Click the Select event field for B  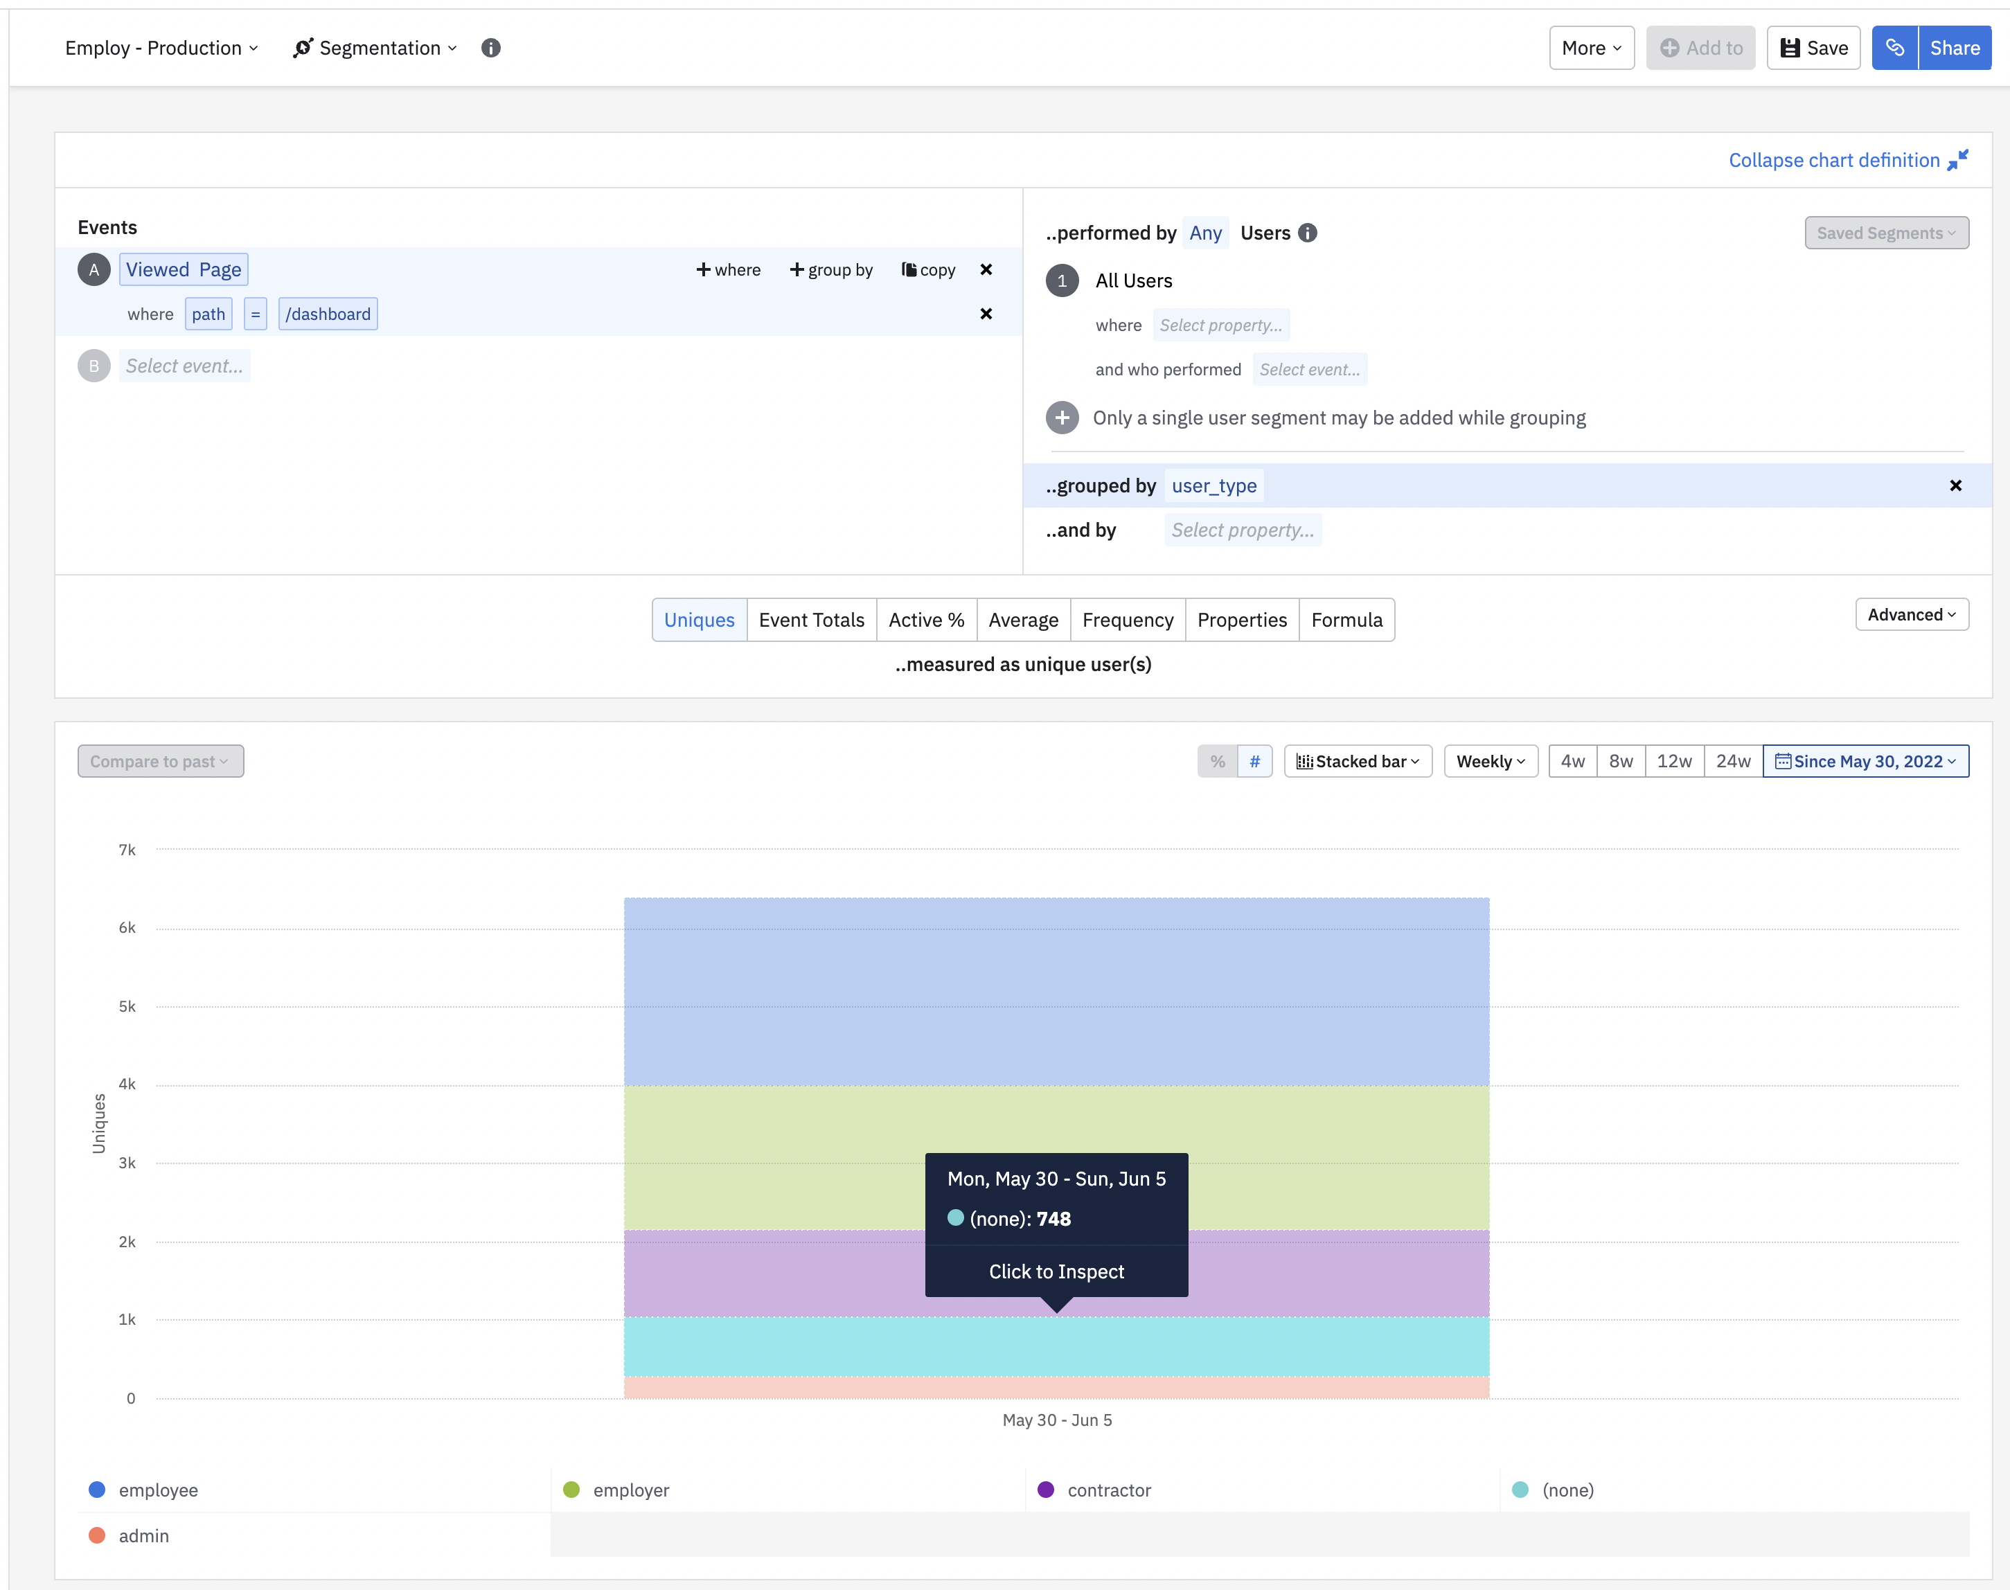pos(184,366)
